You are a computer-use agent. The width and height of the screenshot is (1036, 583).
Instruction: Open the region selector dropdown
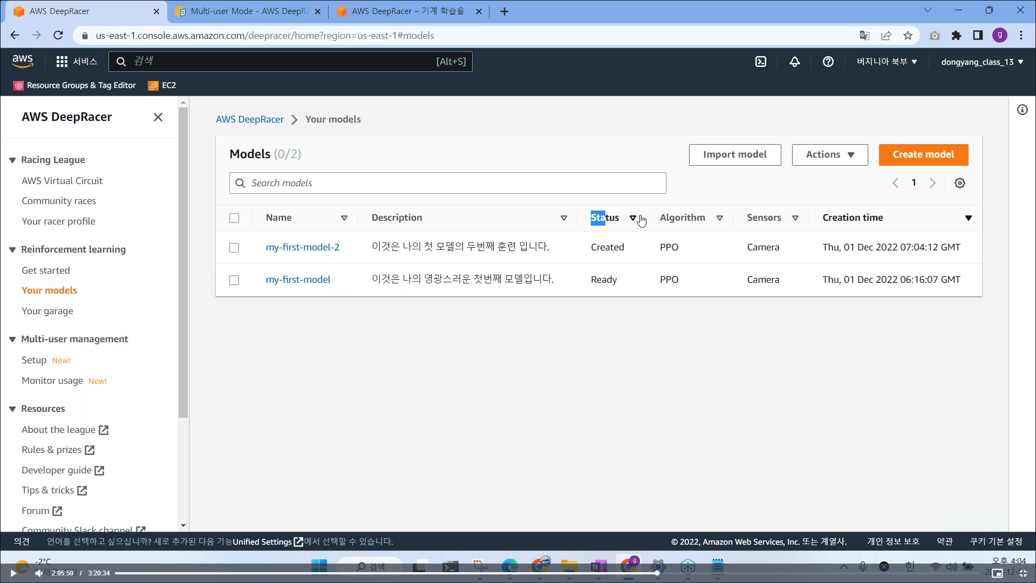[887, 62]
